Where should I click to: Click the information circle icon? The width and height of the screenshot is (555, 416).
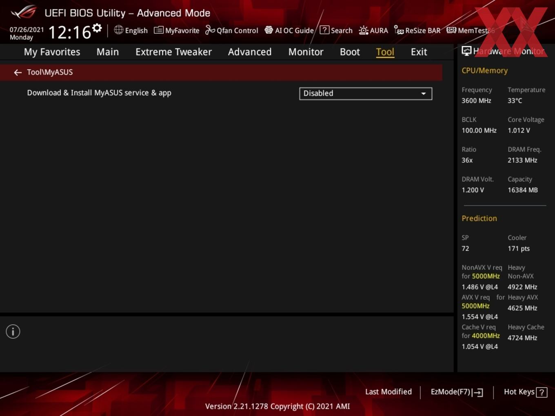point(13,332)
